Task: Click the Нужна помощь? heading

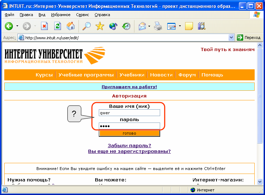Action: coord(29,180)
